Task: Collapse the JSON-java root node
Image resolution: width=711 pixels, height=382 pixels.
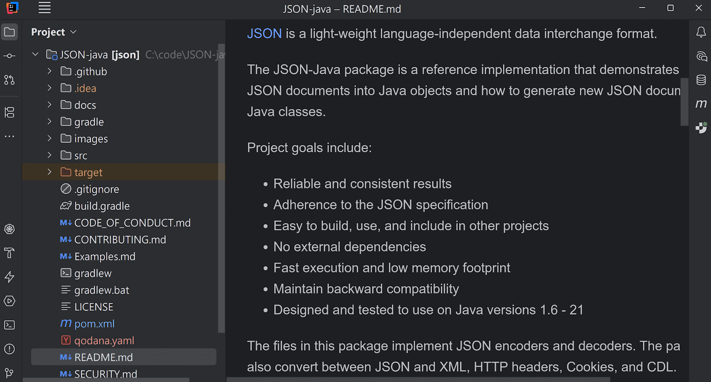Action: pos(36,55)
